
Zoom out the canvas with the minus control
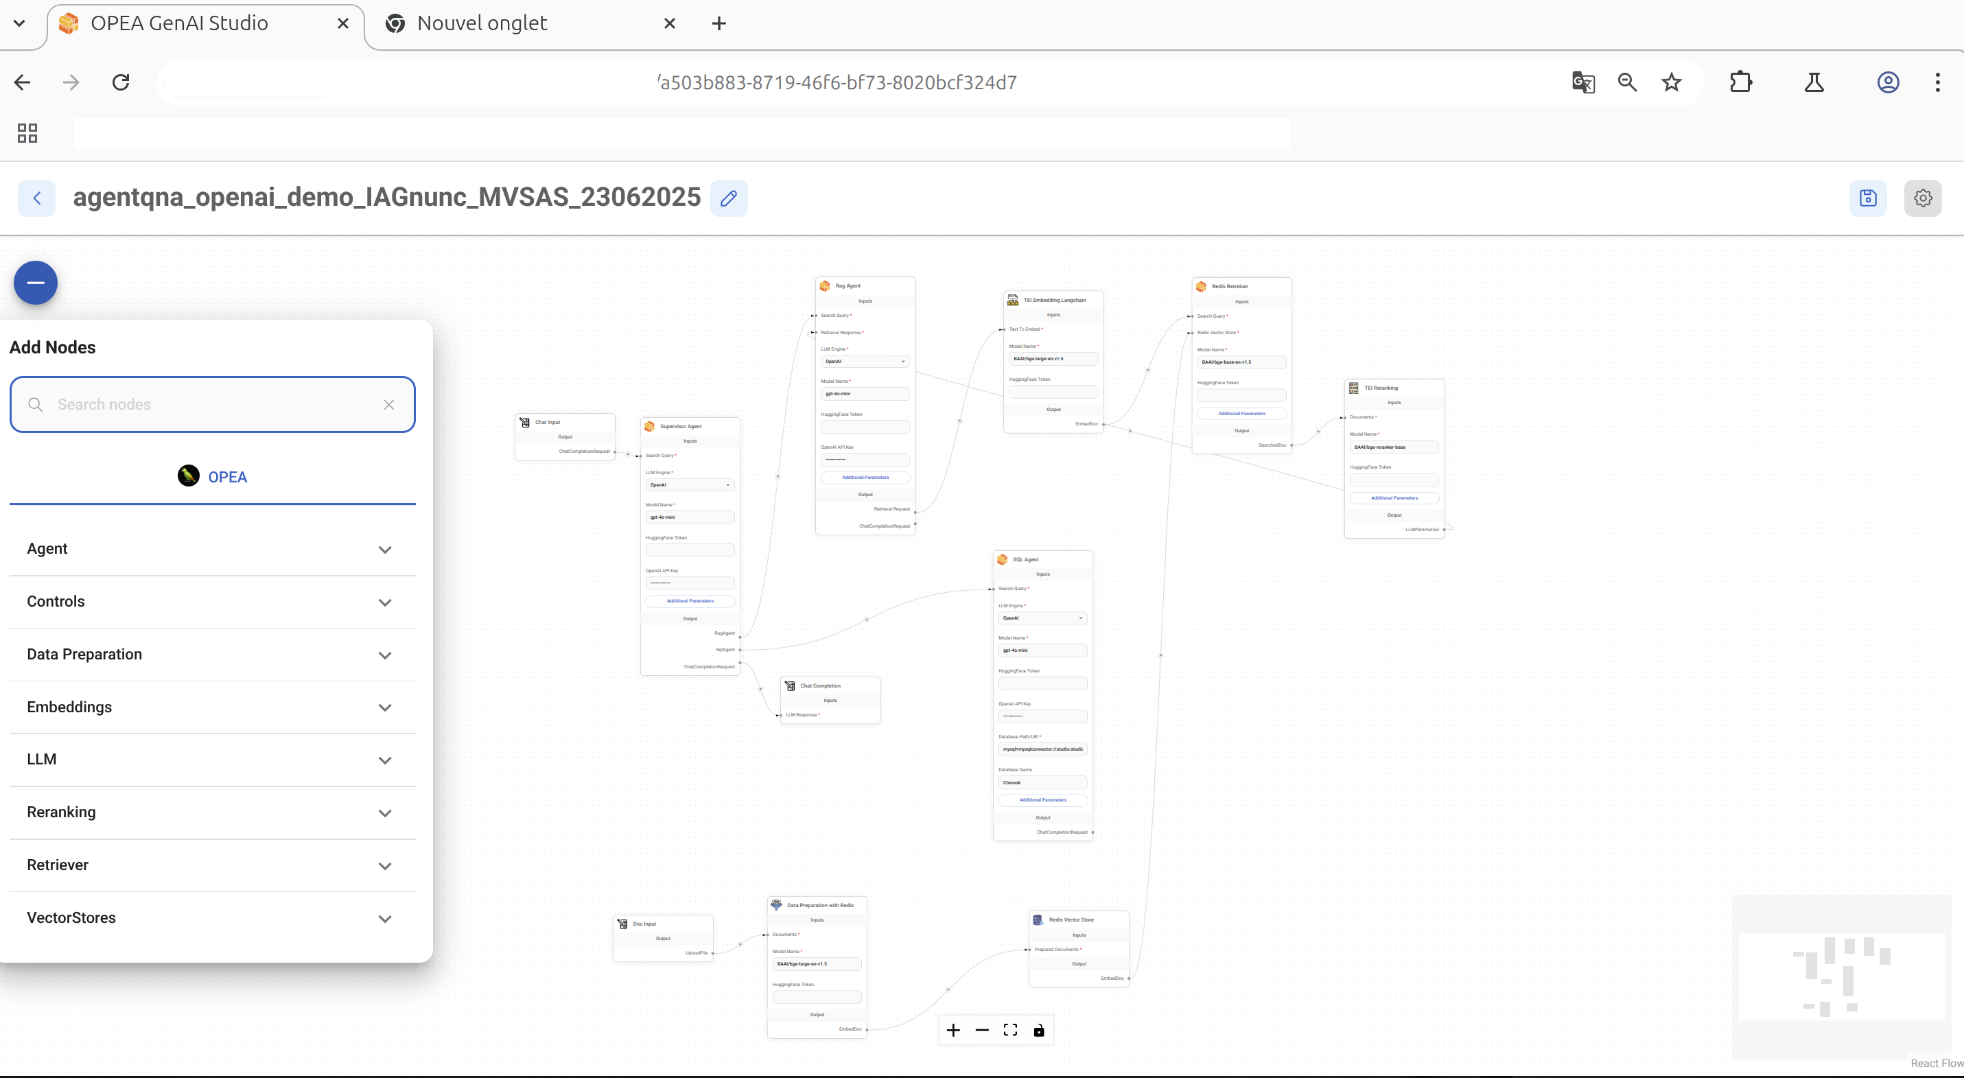982,1031
